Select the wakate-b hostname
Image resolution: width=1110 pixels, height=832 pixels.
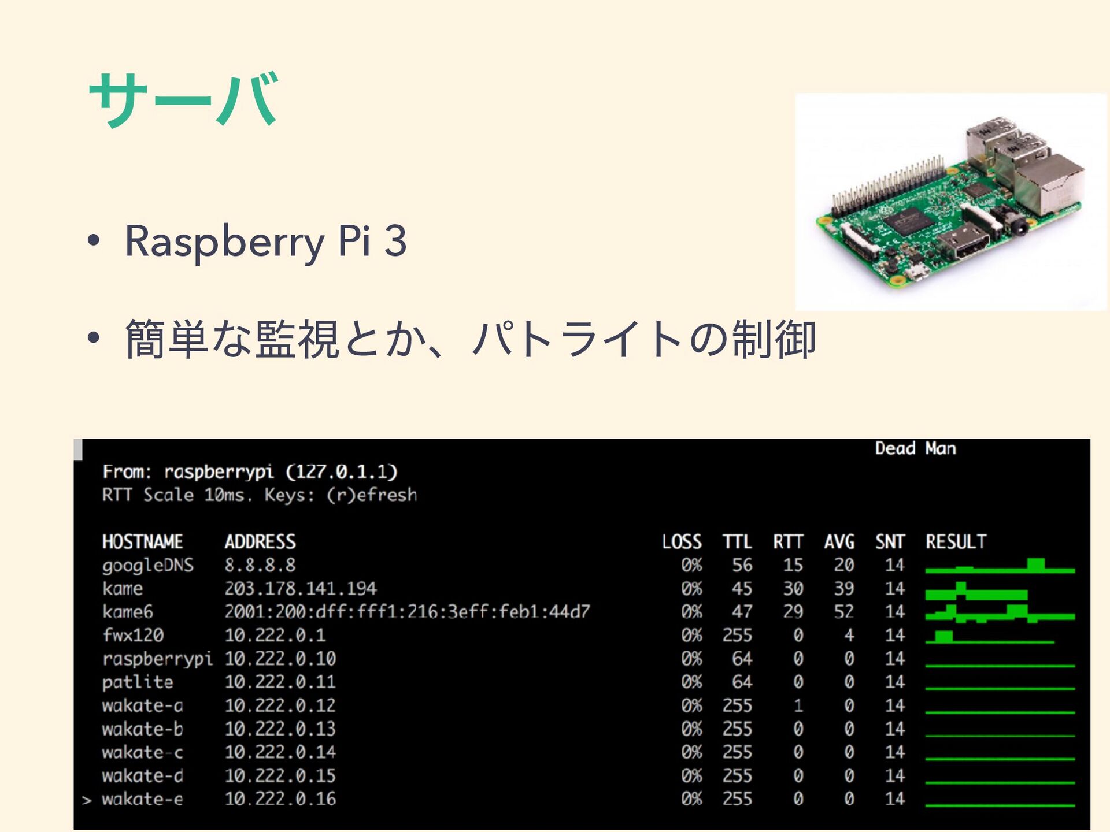click(142, 729)
